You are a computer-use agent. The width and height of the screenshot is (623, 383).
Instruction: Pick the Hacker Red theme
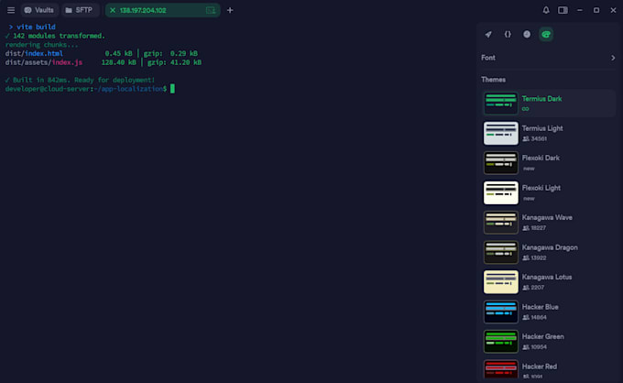click(x=549, y=370)
